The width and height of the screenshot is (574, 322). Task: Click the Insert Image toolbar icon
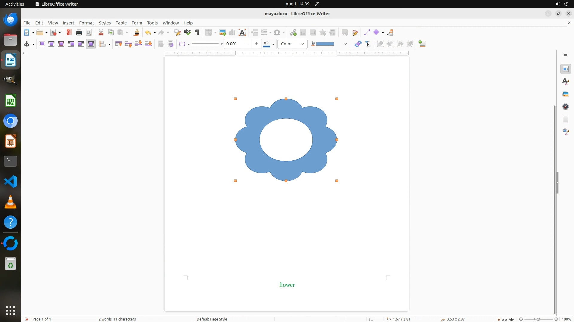pyautogui.click(x=222, y=32)
